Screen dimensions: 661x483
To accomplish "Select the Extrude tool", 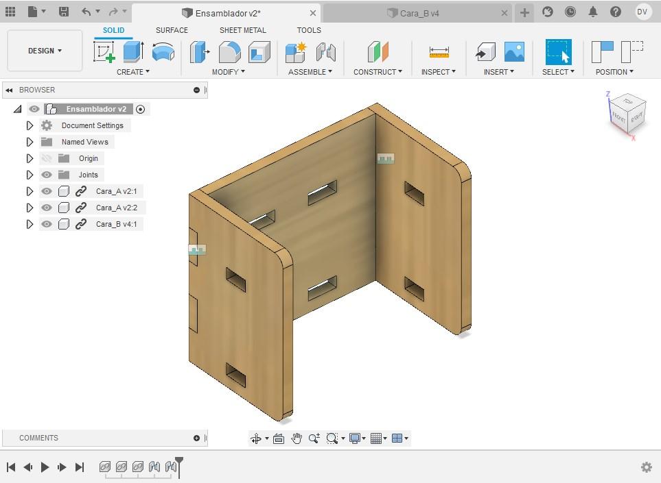I will click(x=134, y=52).
